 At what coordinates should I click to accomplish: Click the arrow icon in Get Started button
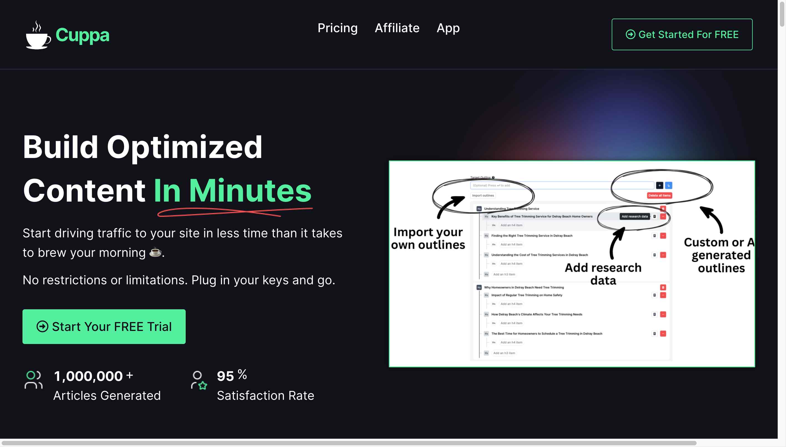pos(630,34)
